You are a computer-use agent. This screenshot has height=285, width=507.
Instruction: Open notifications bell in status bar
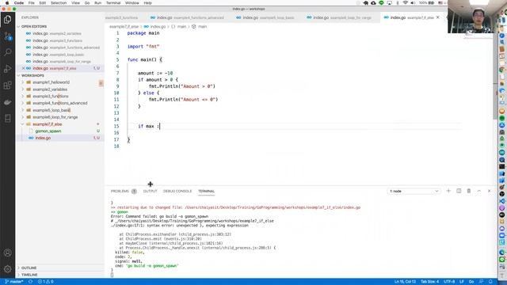pos(490,282)
